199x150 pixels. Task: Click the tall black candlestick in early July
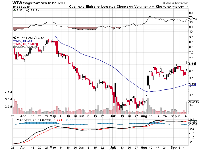click(115, 90)
